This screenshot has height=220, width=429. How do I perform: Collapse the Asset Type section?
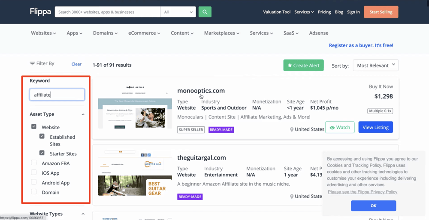[83, 115]
